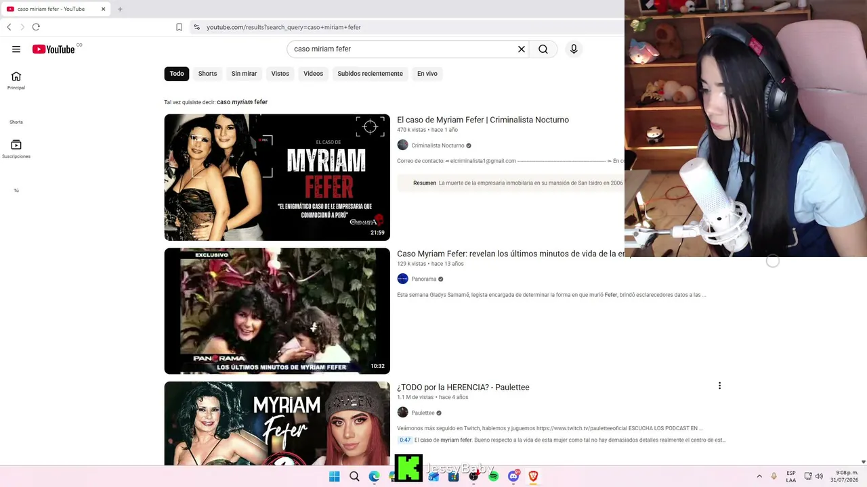Image resolution: width=867 pixels, height=487 pixels.
Task: Filter results by 'En vivo' chip
Action: (x=427, y=74)
